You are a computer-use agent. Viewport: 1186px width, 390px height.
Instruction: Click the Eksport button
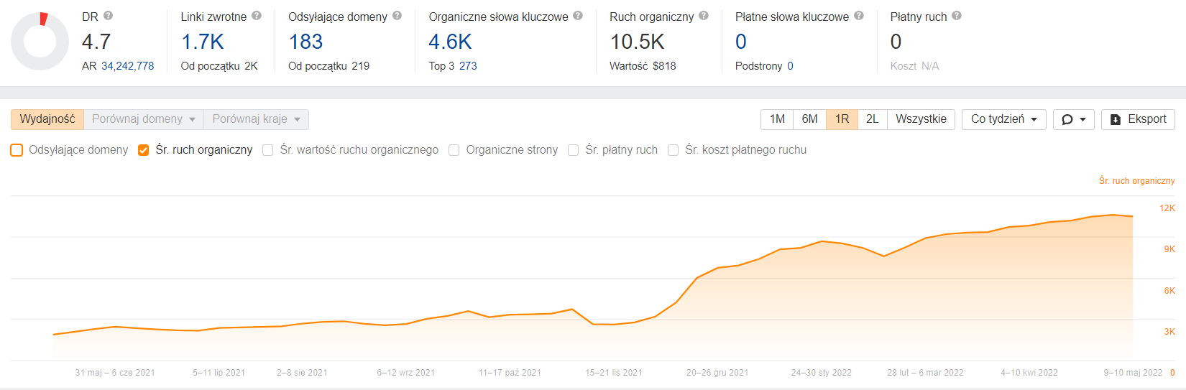[x=1138, y=119]
